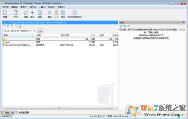Open the dropdown arrow next to 提取
188x119 pixels.
(45, 14)
